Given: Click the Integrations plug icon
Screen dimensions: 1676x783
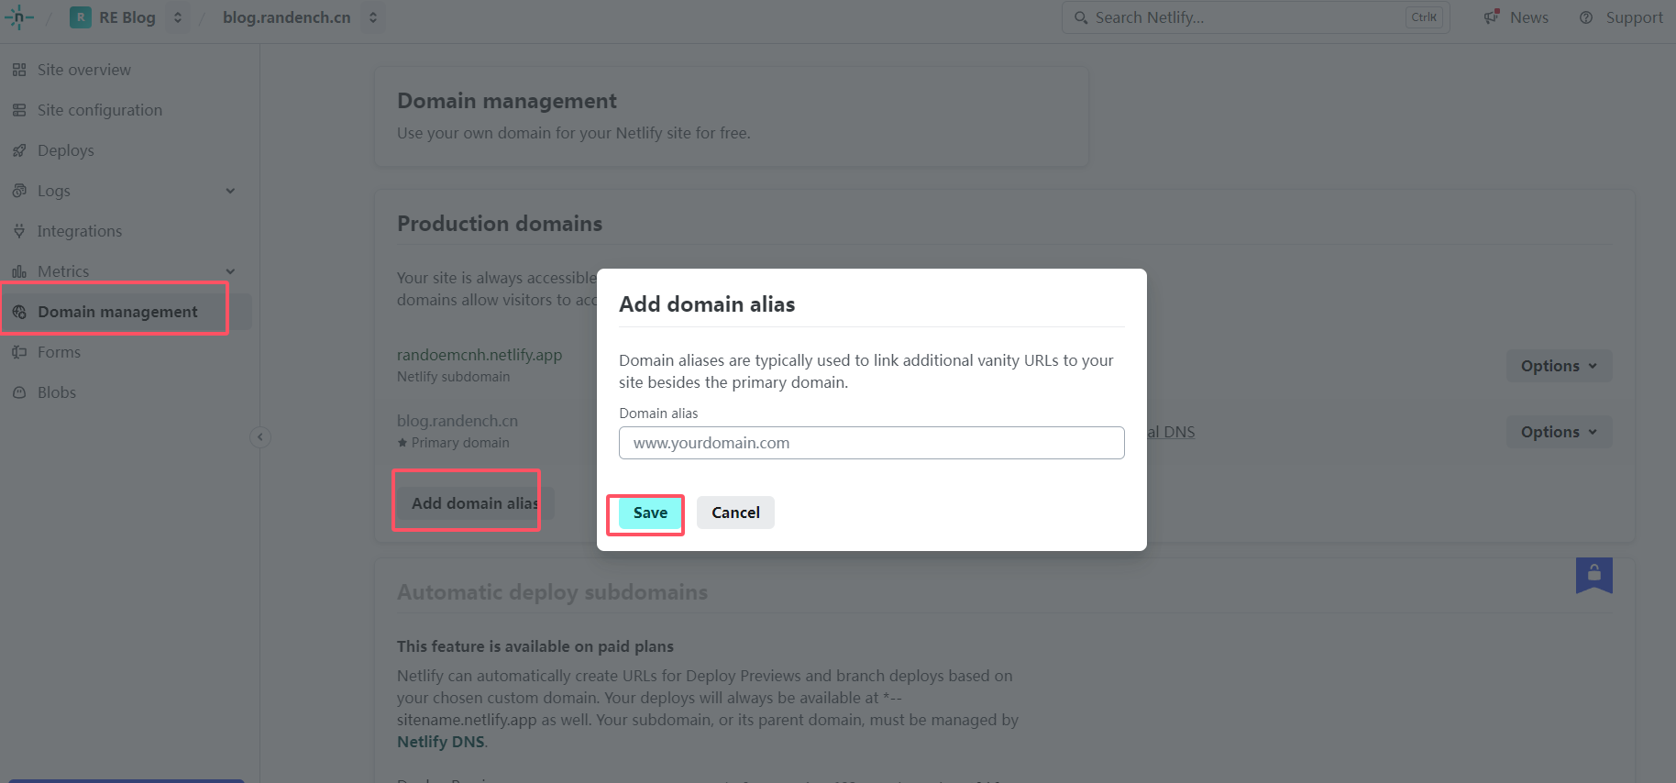Looking at the screenshot, I should point(19,231).
